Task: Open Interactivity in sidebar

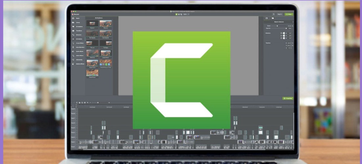Action: [x=77, y=60]
